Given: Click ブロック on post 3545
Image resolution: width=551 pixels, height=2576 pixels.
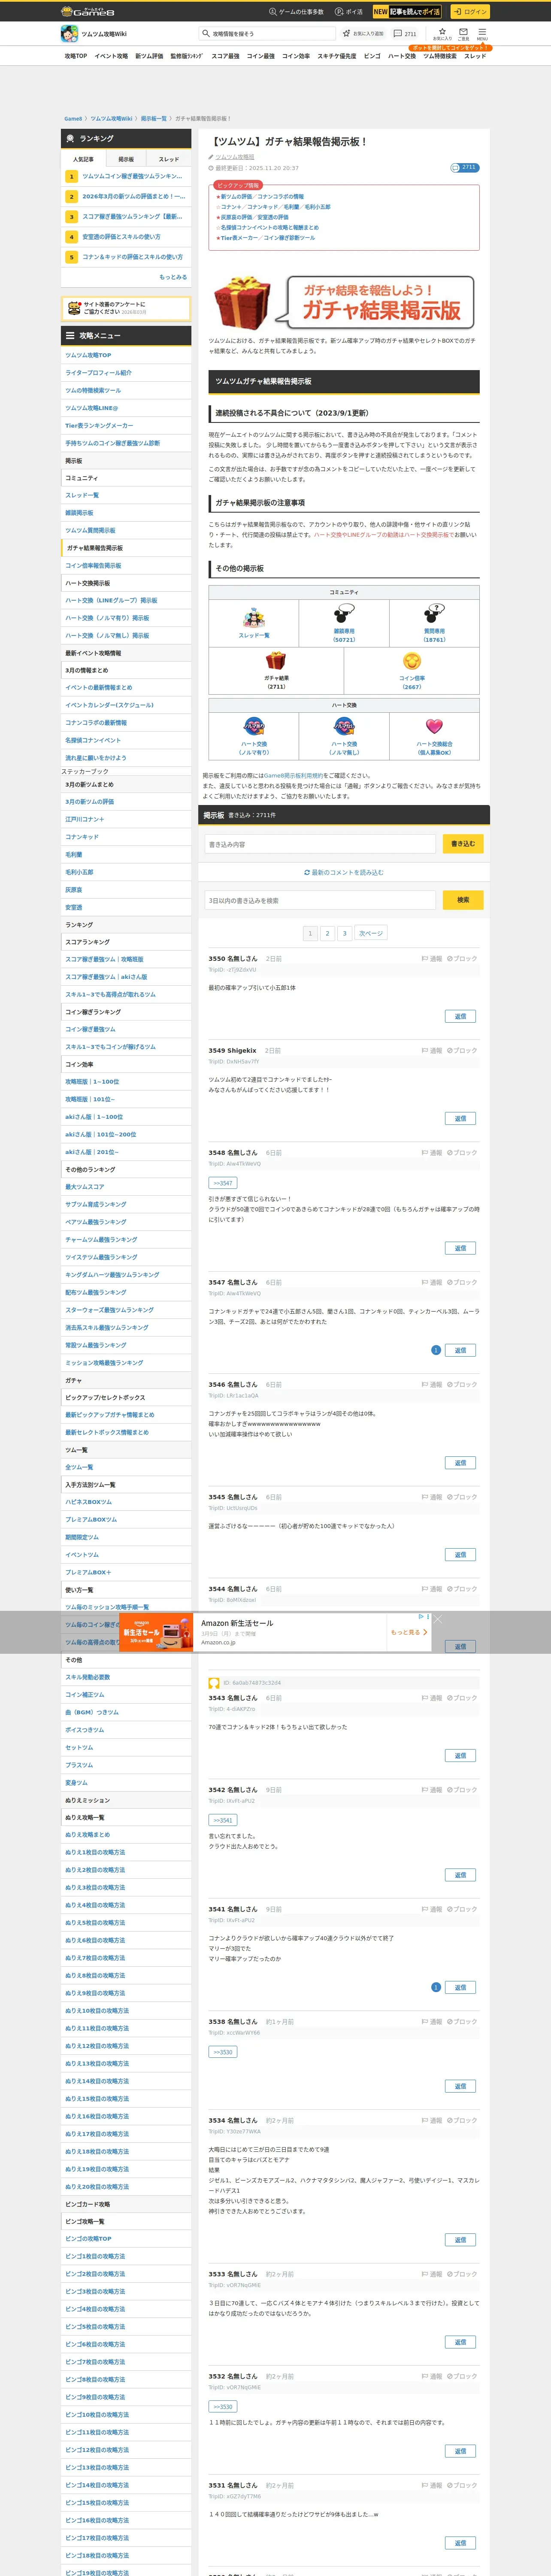Looking at the screenshot, I should pos(462,1497).
